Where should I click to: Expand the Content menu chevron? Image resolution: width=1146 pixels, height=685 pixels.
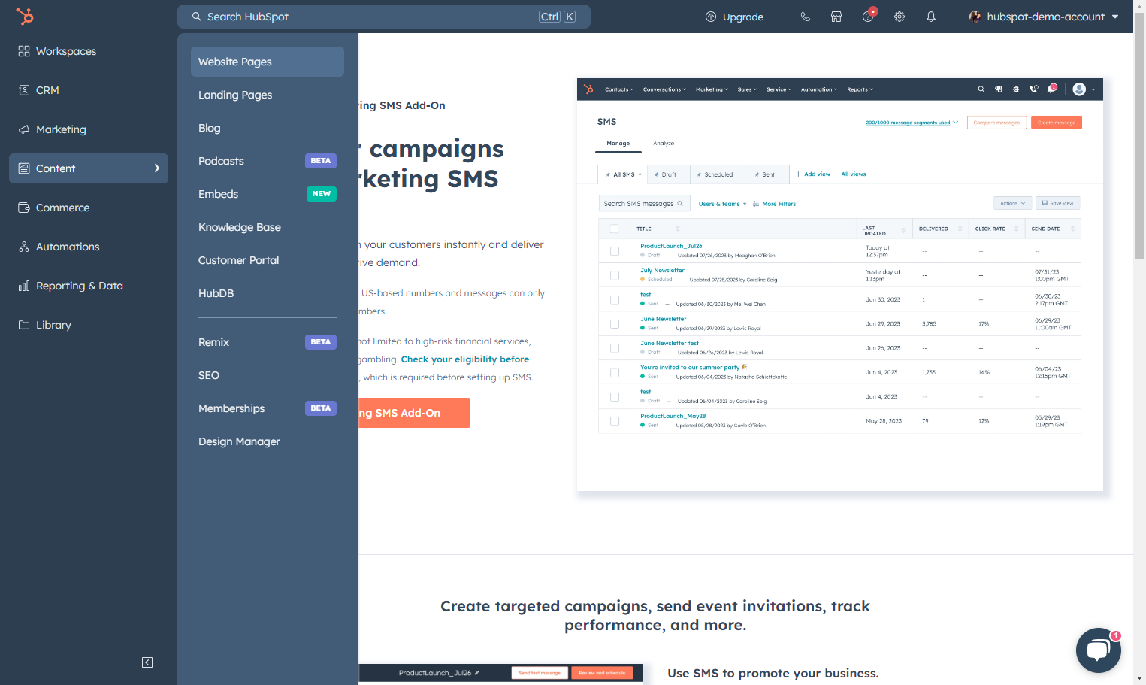tap(157, 168)
